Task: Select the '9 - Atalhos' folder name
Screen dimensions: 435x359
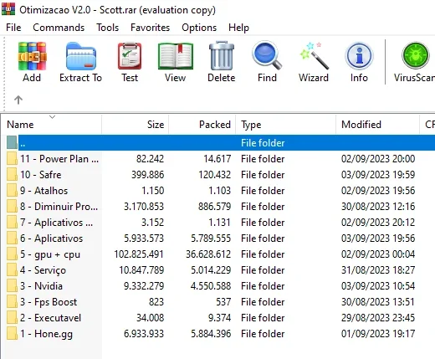Action: tap(43, 191)
